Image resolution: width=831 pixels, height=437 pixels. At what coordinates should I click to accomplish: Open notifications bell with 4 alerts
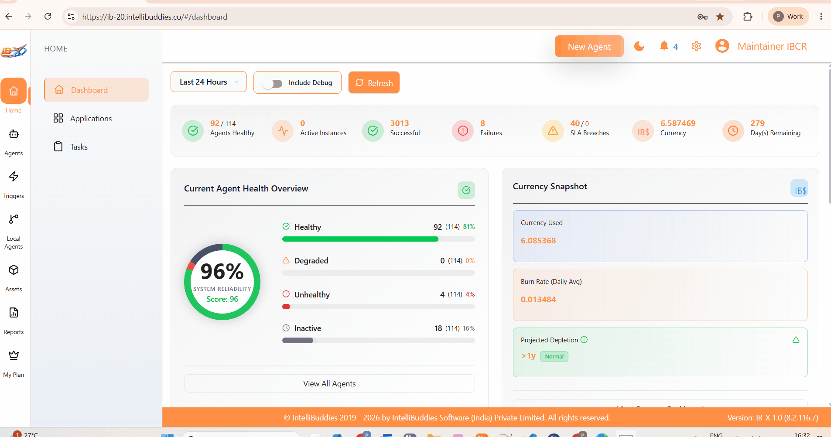point(669,46)
